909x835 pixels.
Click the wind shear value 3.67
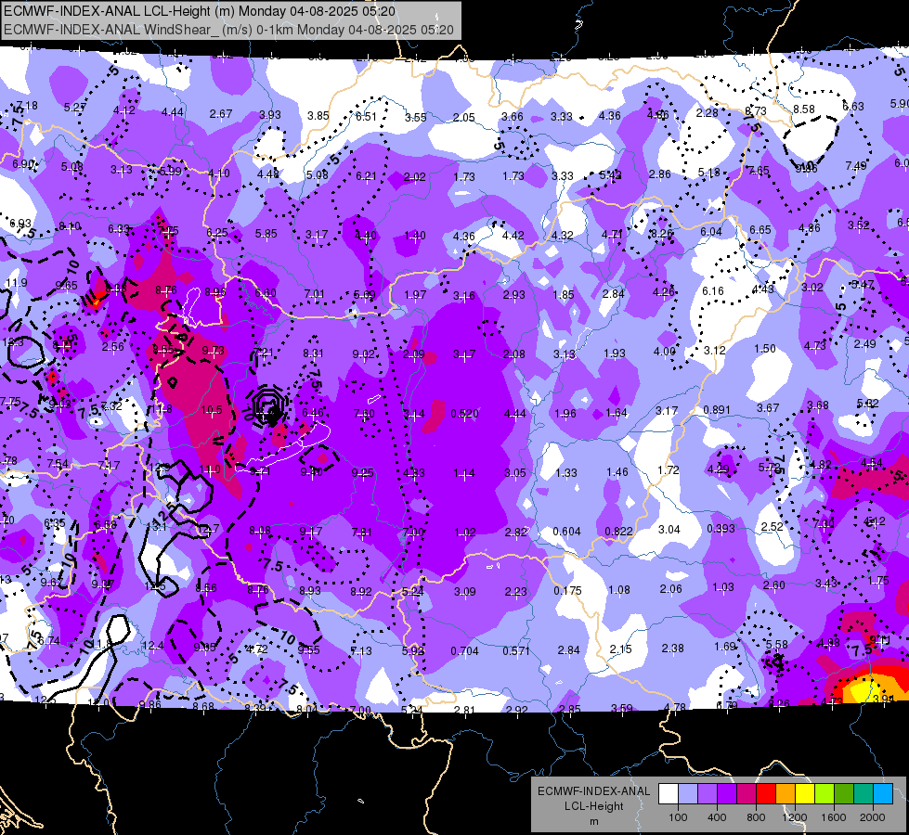[768, 408]
